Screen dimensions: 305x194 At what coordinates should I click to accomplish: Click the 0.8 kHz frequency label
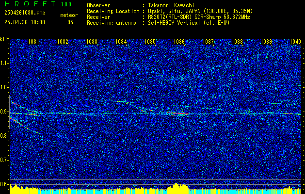(x=4, y=136)
